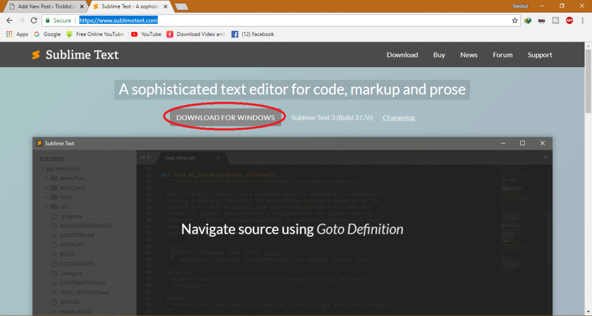
Task: Click the editor tab forward arrow
Action: (x=149, y=157)
